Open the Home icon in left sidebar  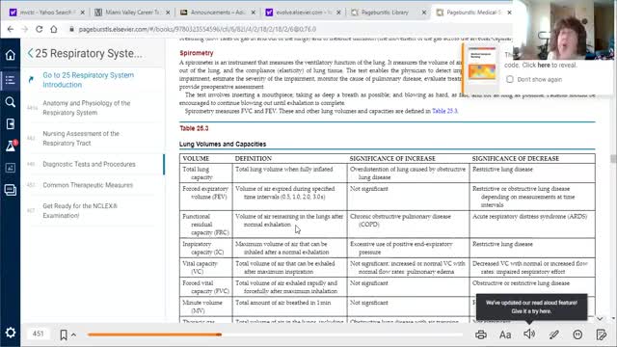pos(11,55)
